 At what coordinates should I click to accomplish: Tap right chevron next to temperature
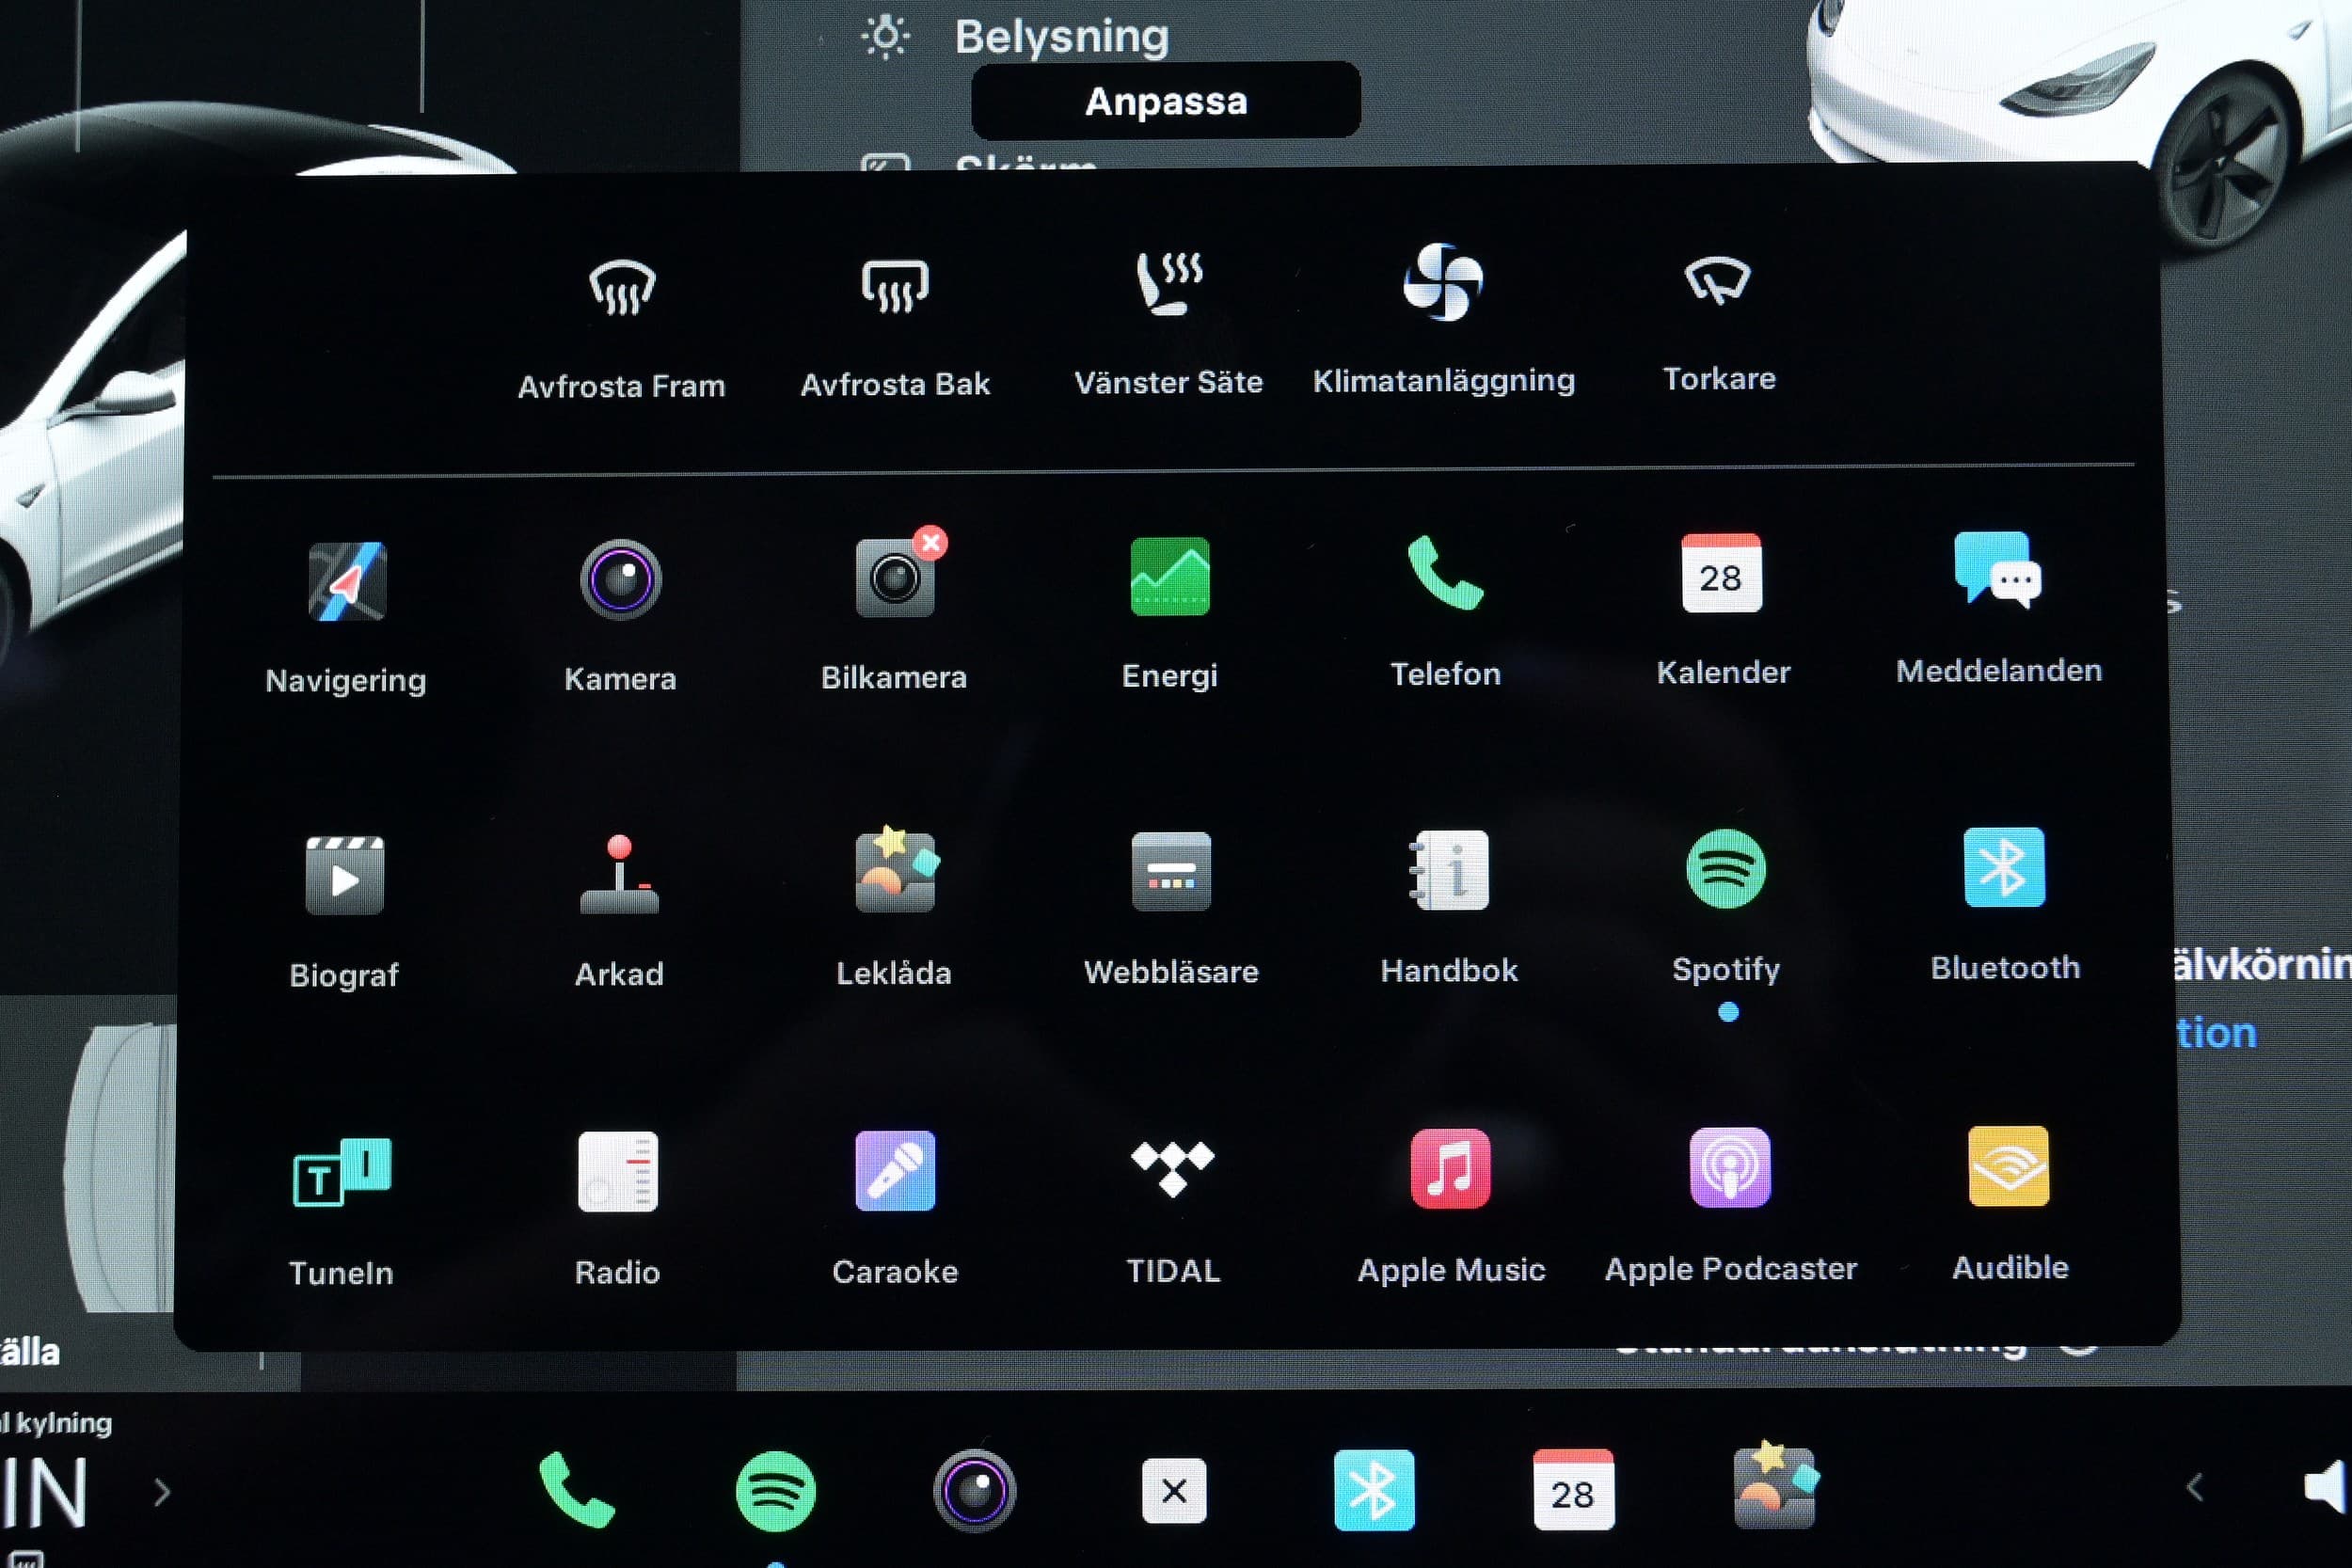coord(163,1492)
